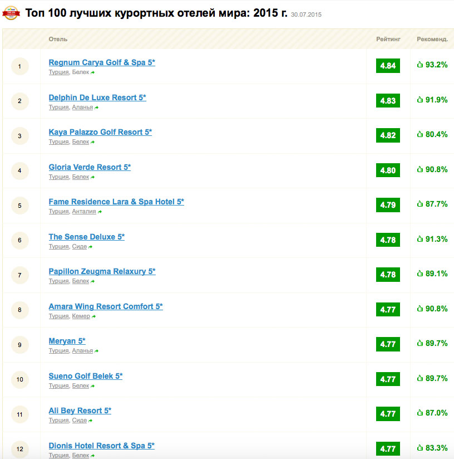Click the thumbs-up icon beside 83.3%
Screen dimensions: 454x459
click(x=420, y=448)
